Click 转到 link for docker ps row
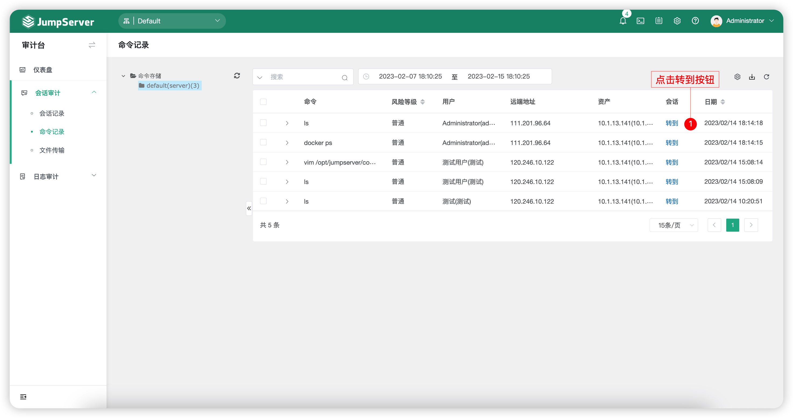793x418 pixels. point(672,143)
